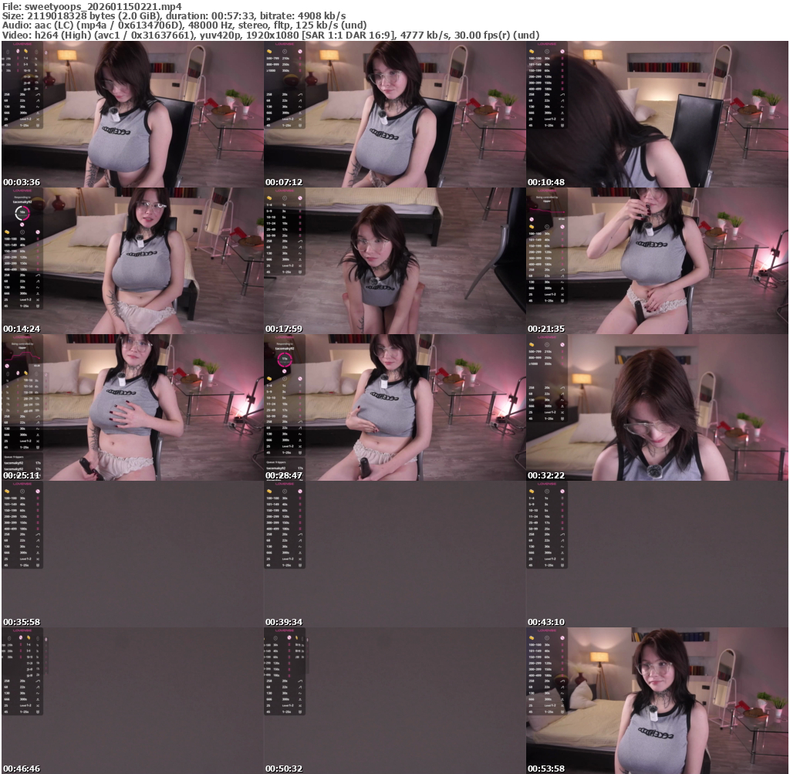
Task: Open the blank frame thumbnail stamped 00:35:58
Action: pyautogui.click(x=133, y=554)
